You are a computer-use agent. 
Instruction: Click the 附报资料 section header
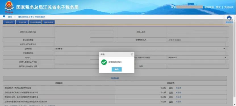pyautogui.click(x=115, y=79)
